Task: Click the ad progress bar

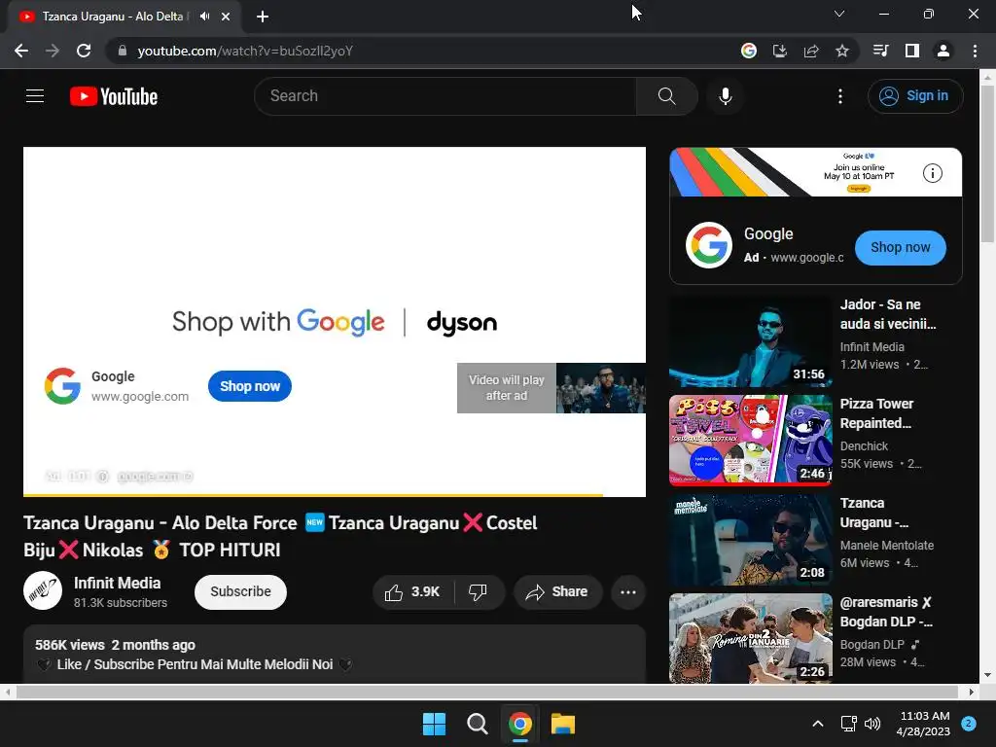Action: click(x=335, y=495)
